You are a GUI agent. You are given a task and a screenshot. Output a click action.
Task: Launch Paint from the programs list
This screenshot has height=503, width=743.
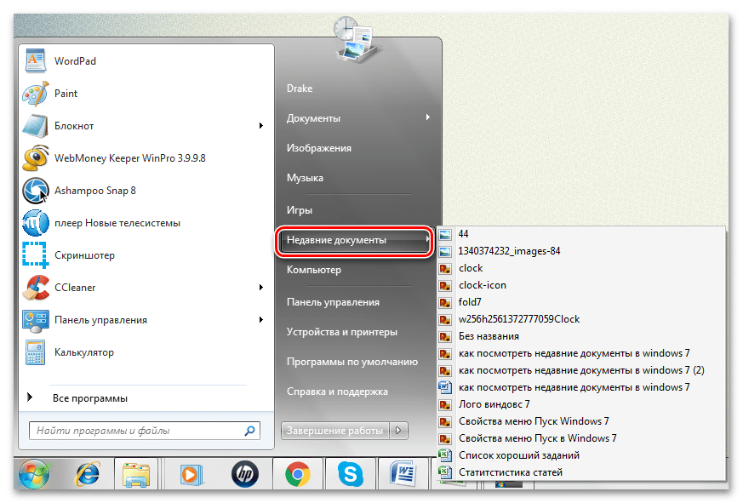66,94
